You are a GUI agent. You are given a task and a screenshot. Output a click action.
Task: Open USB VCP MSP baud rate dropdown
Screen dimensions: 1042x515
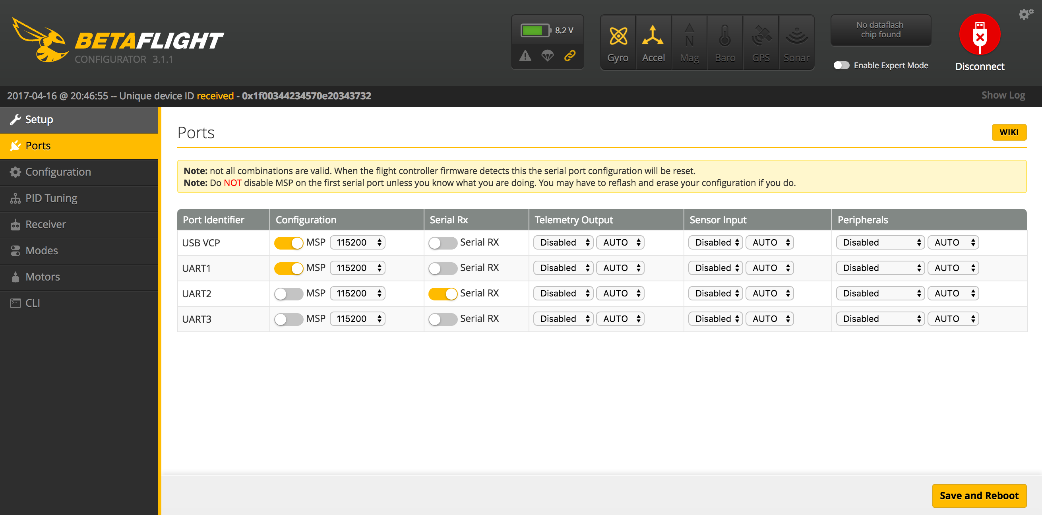358,243
